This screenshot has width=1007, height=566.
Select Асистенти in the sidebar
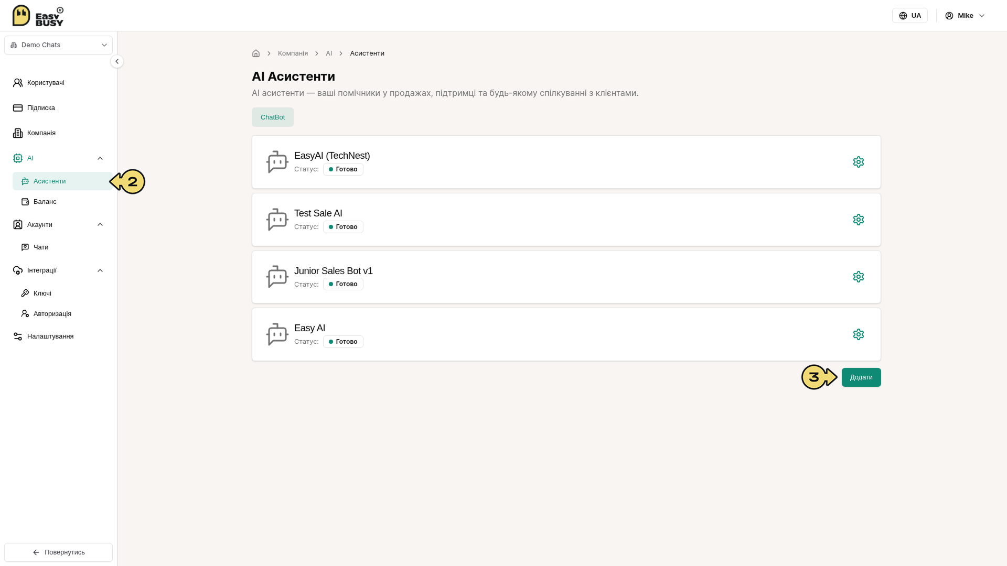62,181
